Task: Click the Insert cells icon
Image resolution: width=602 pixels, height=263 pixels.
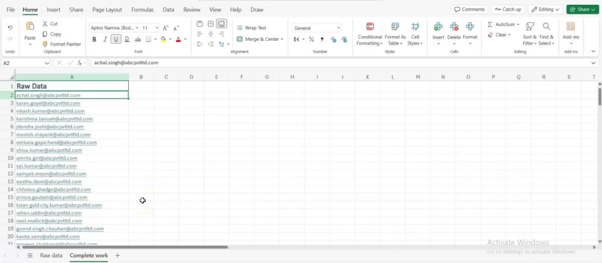Action: click(438, 26)
